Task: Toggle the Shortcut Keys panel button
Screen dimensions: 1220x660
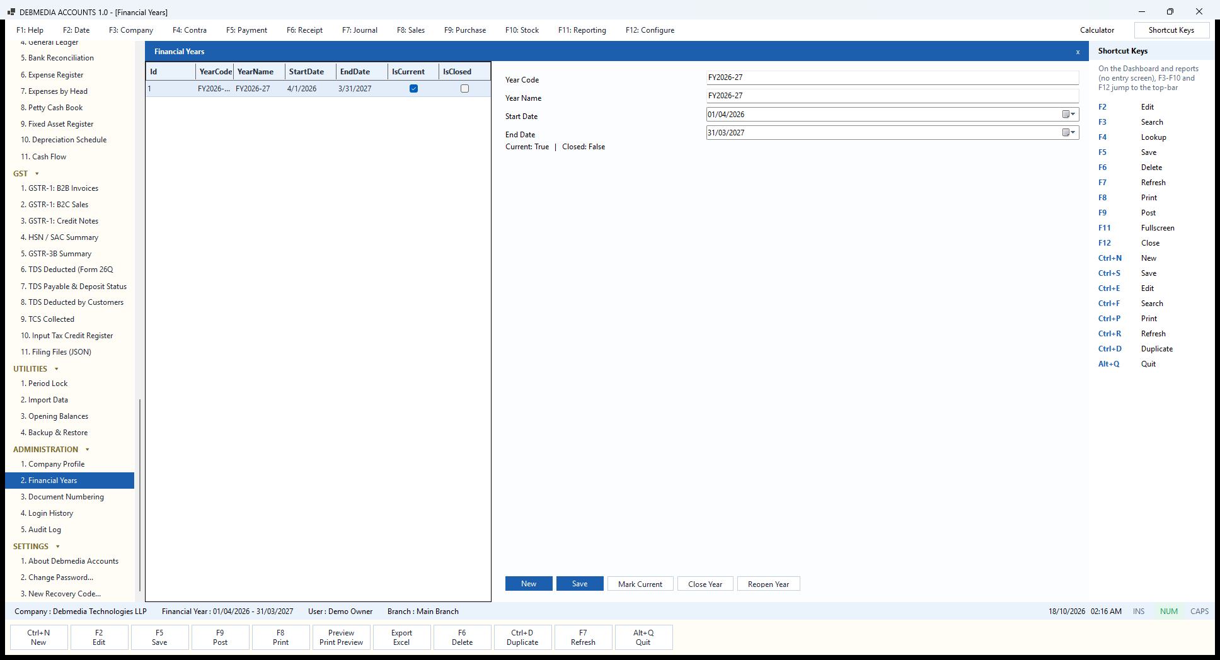Action: [1171, 30]
